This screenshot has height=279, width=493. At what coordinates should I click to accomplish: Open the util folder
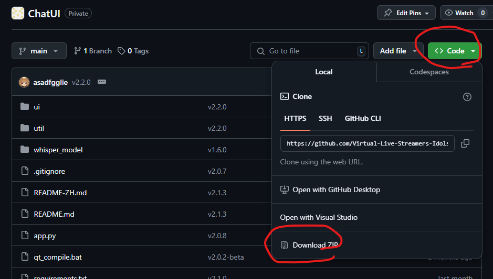[x=39, y=128]
